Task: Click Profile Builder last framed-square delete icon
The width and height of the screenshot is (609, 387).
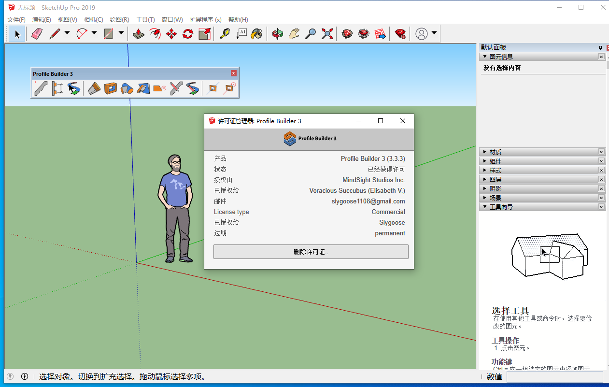Action: [x=229, y=88]
